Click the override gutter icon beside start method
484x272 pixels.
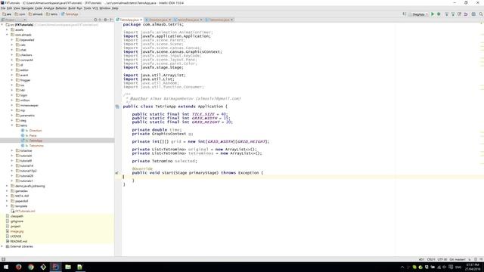pos(117,173)
